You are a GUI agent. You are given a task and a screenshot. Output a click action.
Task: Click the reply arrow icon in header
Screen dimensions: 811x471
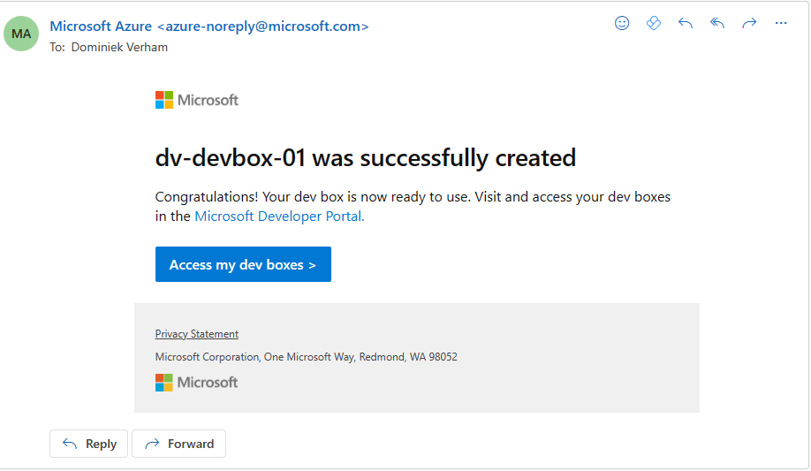pyautogui.click(x=686, y=24)
